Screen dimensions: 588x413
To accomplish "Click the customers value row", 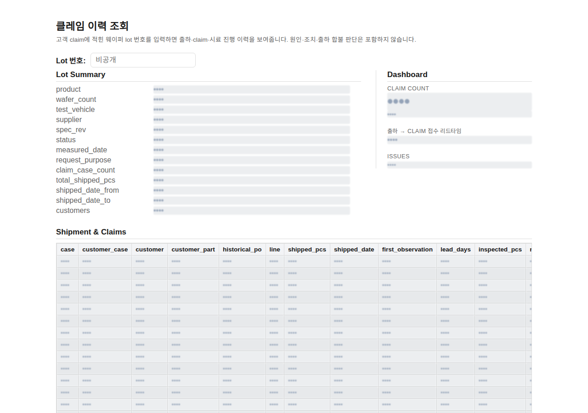I will [252, 211].
